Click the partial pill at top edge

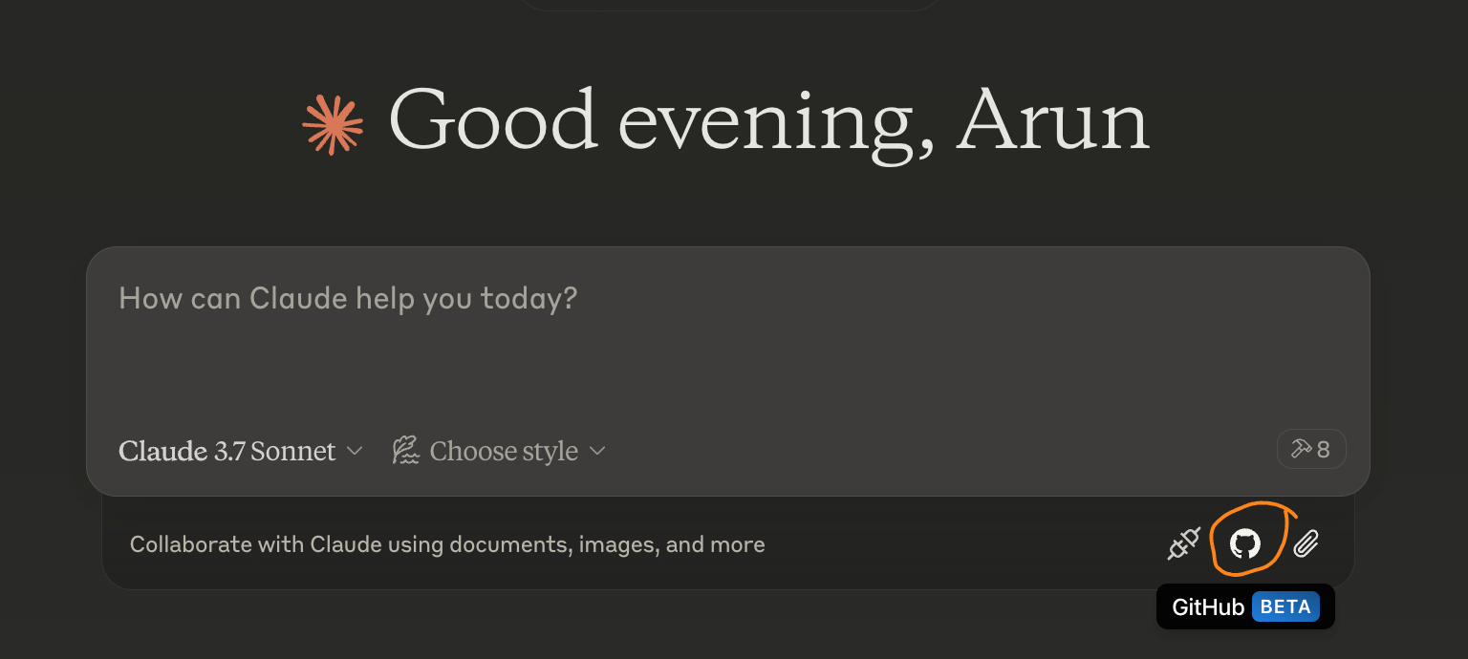728,5
